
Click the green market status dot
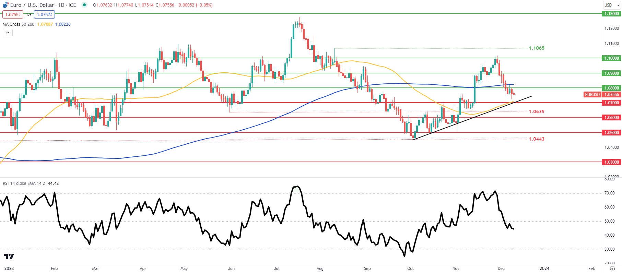84,5
